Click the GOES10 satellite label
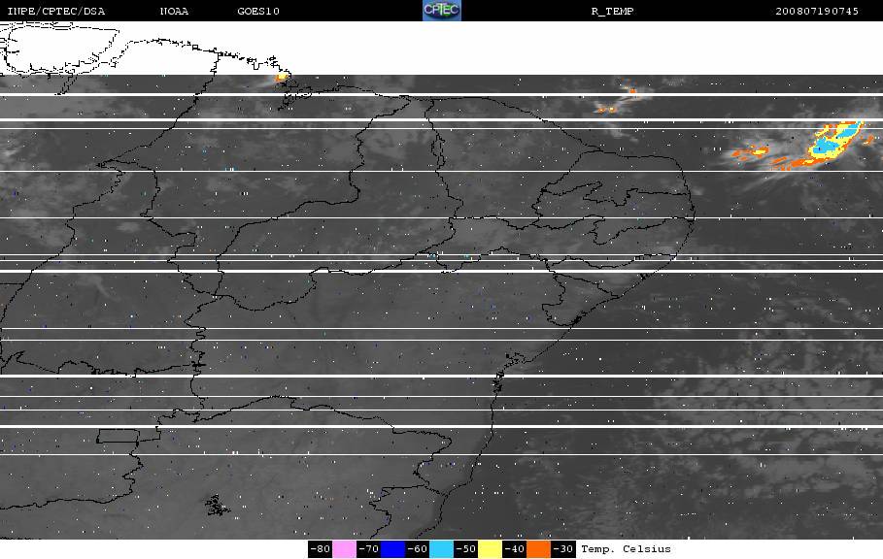883x559 pixels. click(x=258, y=11)
